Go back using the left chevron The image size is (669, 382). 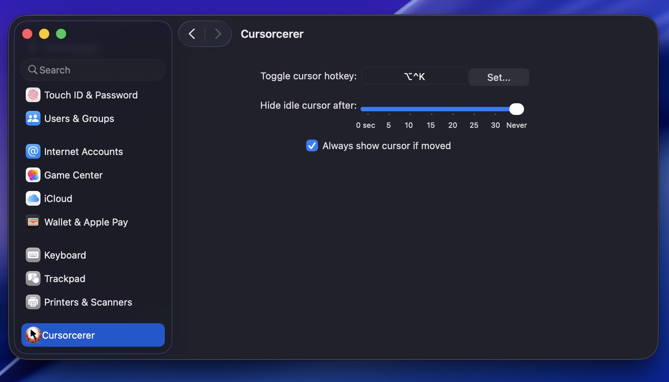point(192,34)
